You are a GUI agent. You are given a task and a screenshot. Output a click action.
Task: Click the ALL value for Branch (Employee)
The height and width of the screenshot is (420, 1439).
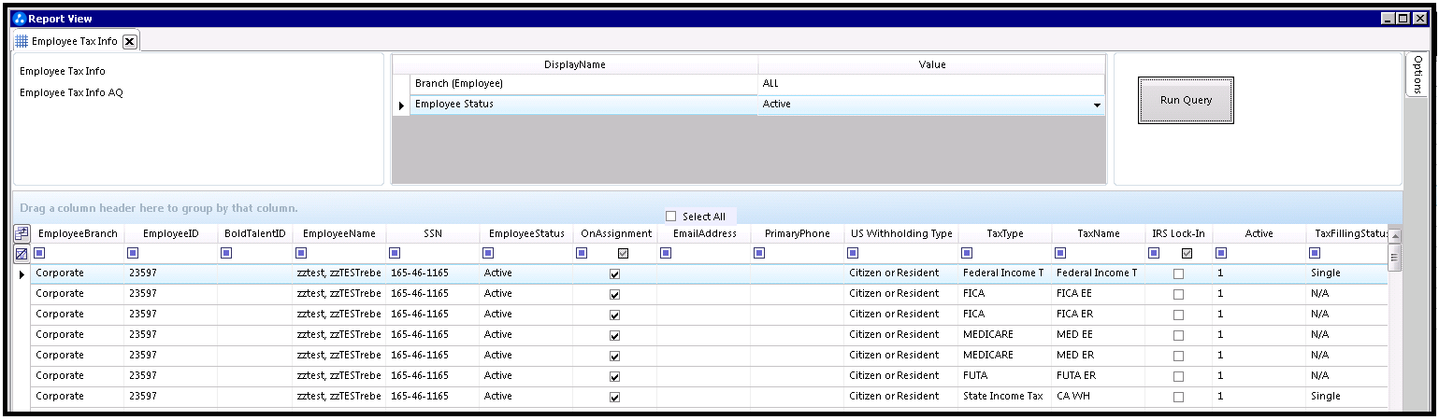[x=931, y=84]
